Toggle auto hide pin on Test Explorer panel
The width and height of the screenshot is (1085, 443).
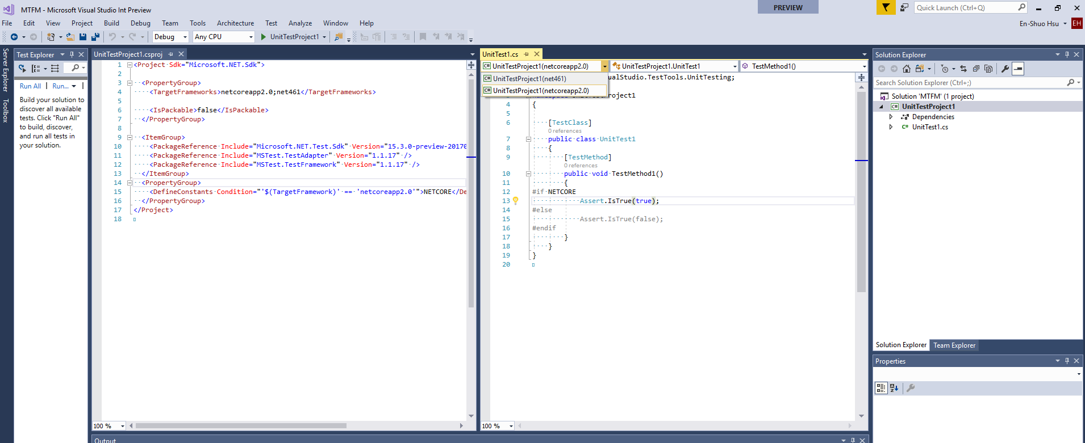[72, 54]
